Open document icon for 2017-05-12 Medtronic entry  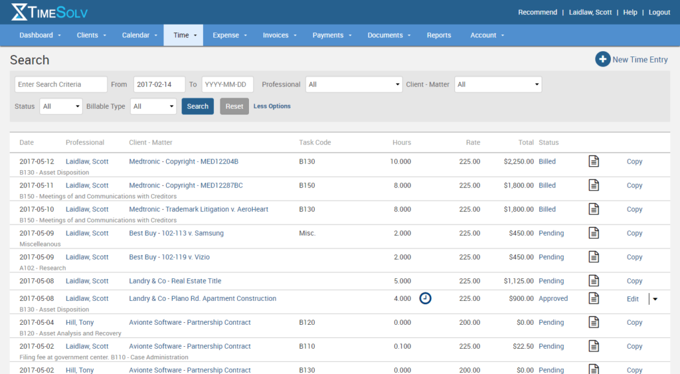tap(594, 161)
